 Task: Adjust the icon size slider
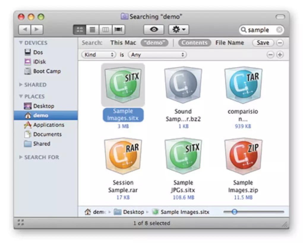[234, 212]
